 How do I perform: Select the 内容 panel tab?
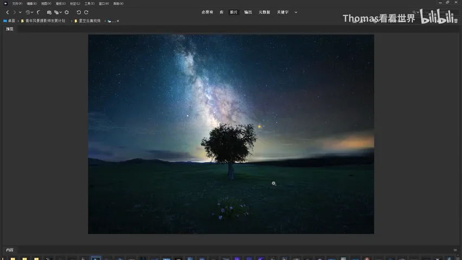(x=10, y=250)
